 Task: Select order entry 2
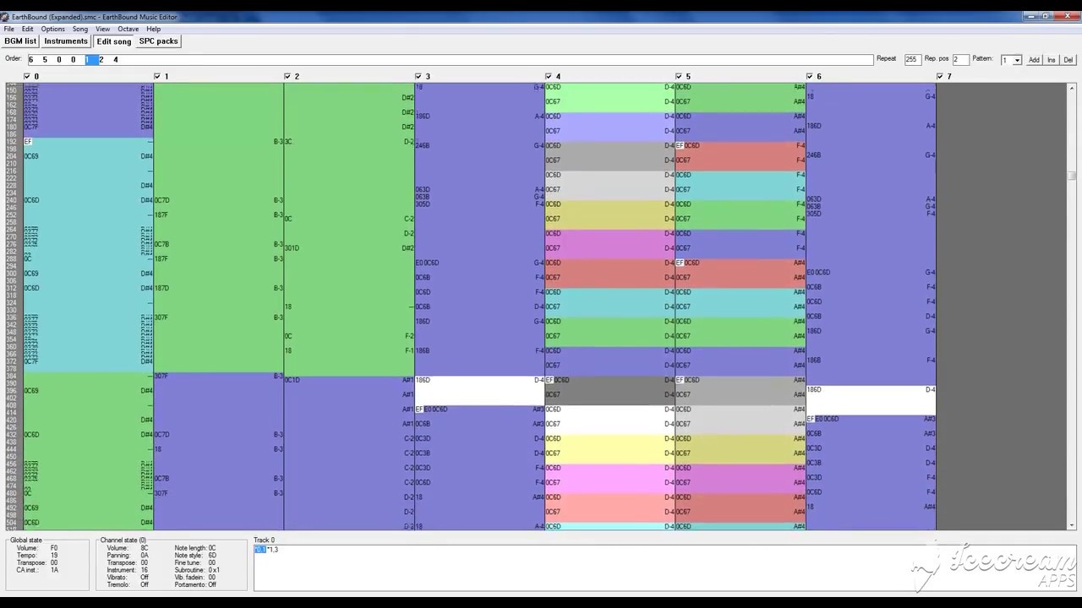click(x=101, y=60)
